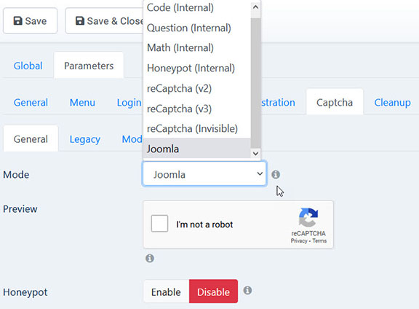Click the dropdown list scrollbar track
The image size is (419, 309).
[255, 80]
